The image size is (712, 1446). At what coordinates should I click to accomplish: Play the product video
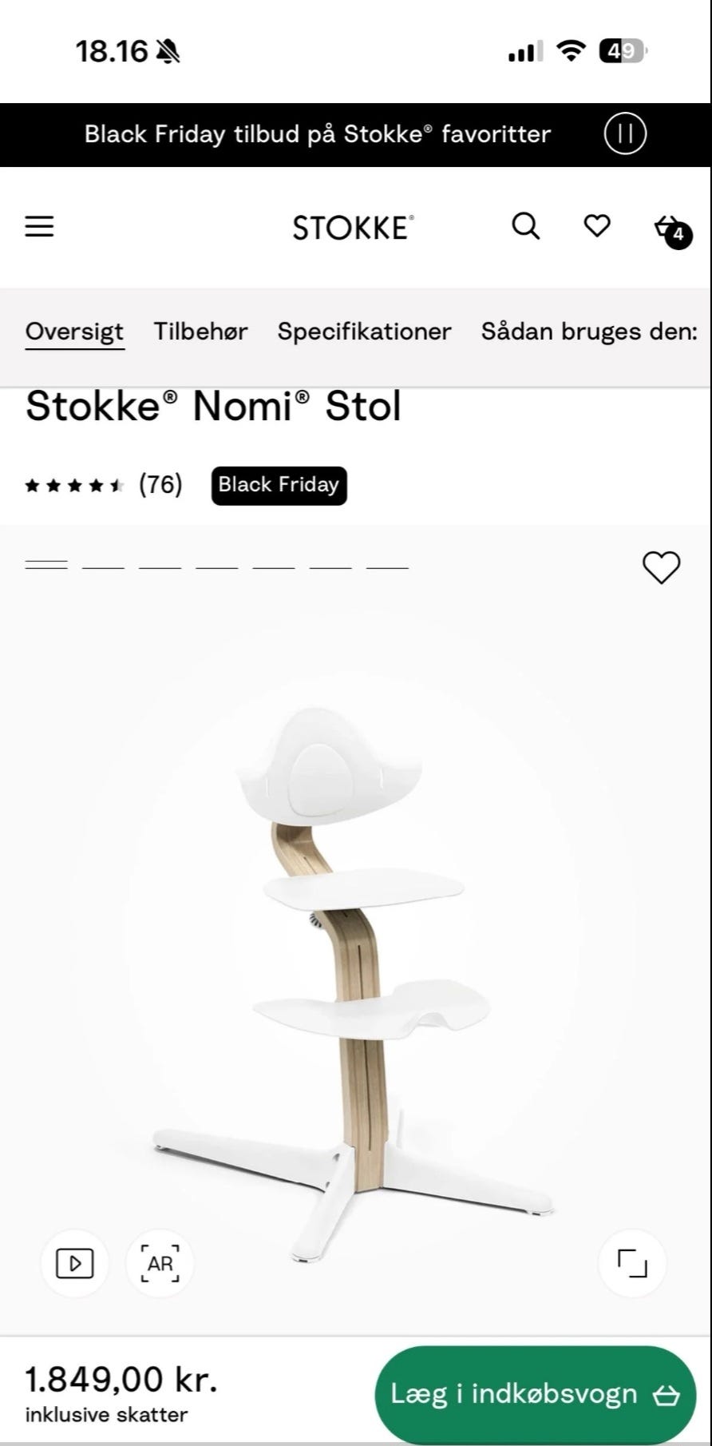74,1263
